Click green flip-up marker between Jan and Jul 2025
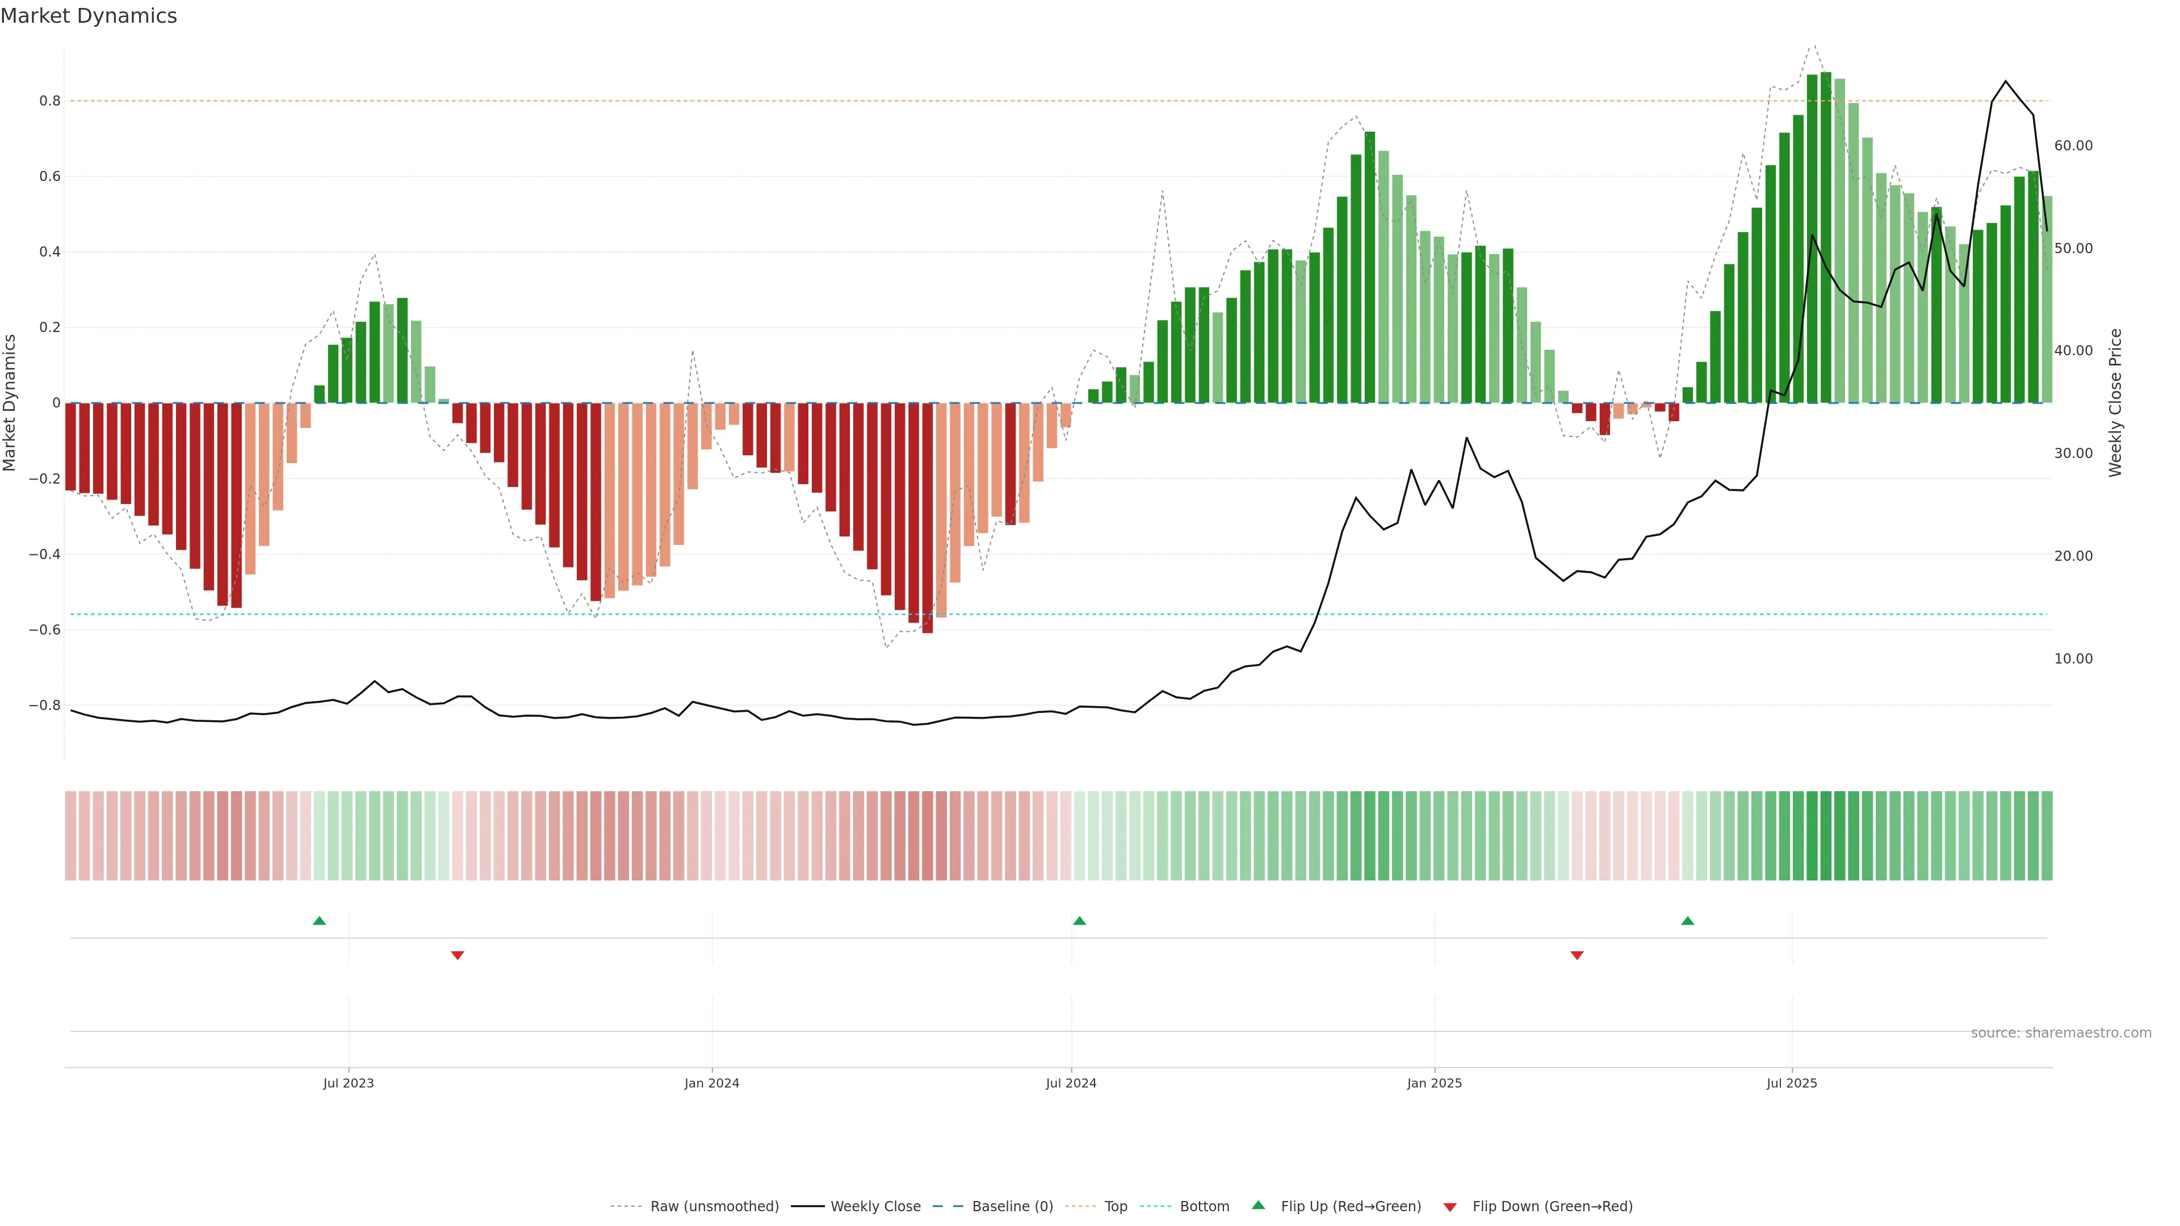The height and width of the screenshot is (1226, 2180). 1687,921
